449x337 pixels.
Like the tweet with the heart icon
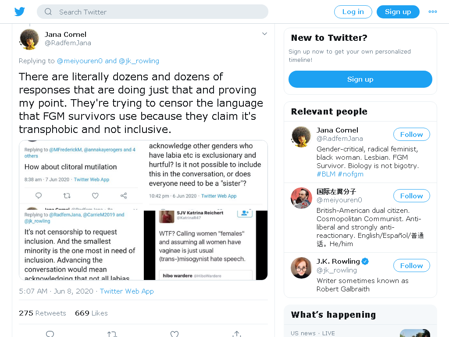[x=175, y=334]
